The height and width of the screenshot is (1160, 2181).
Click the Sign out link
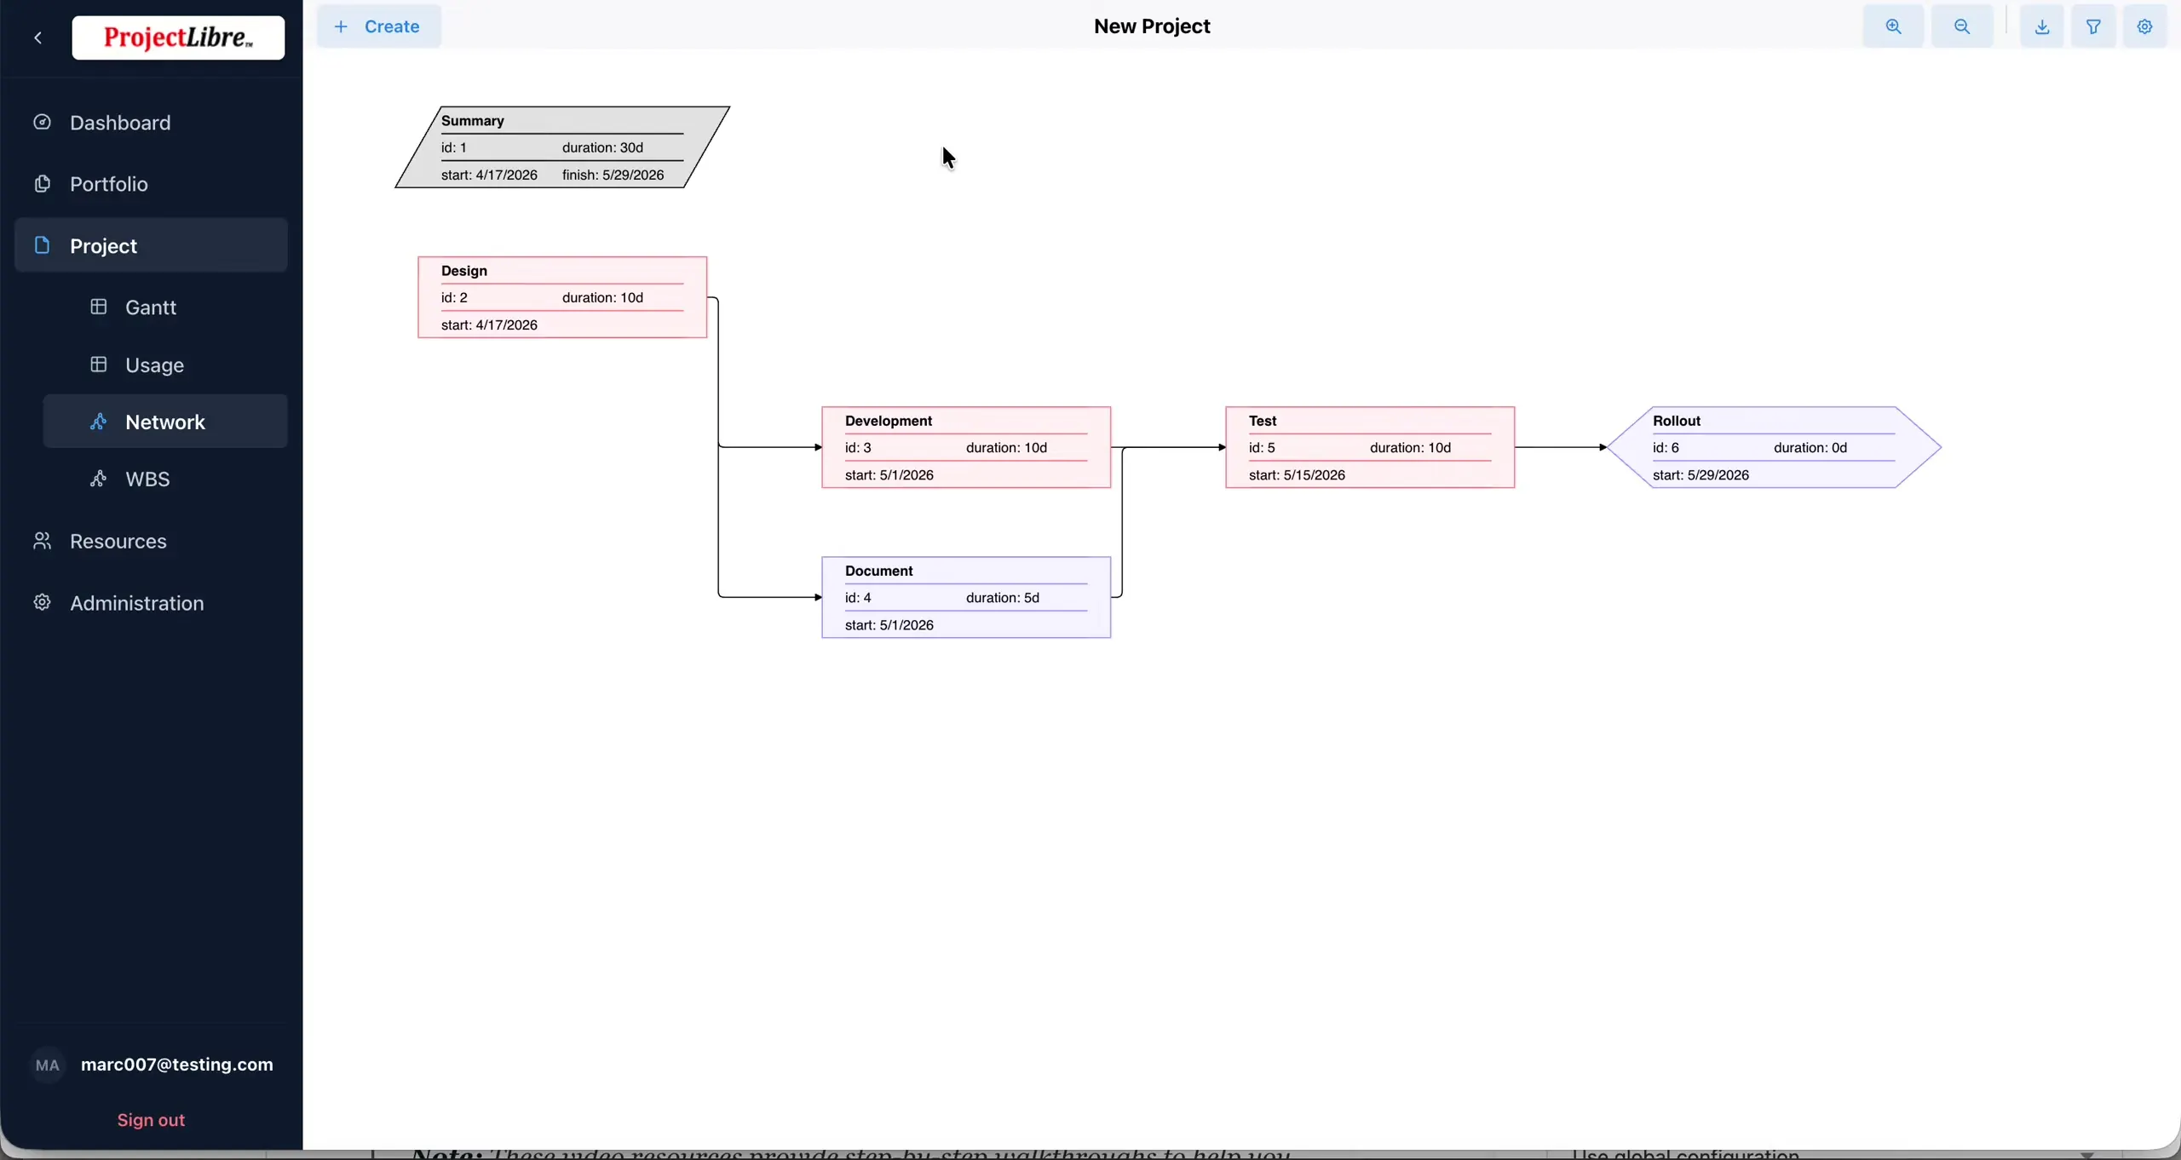coord(151,1120)
